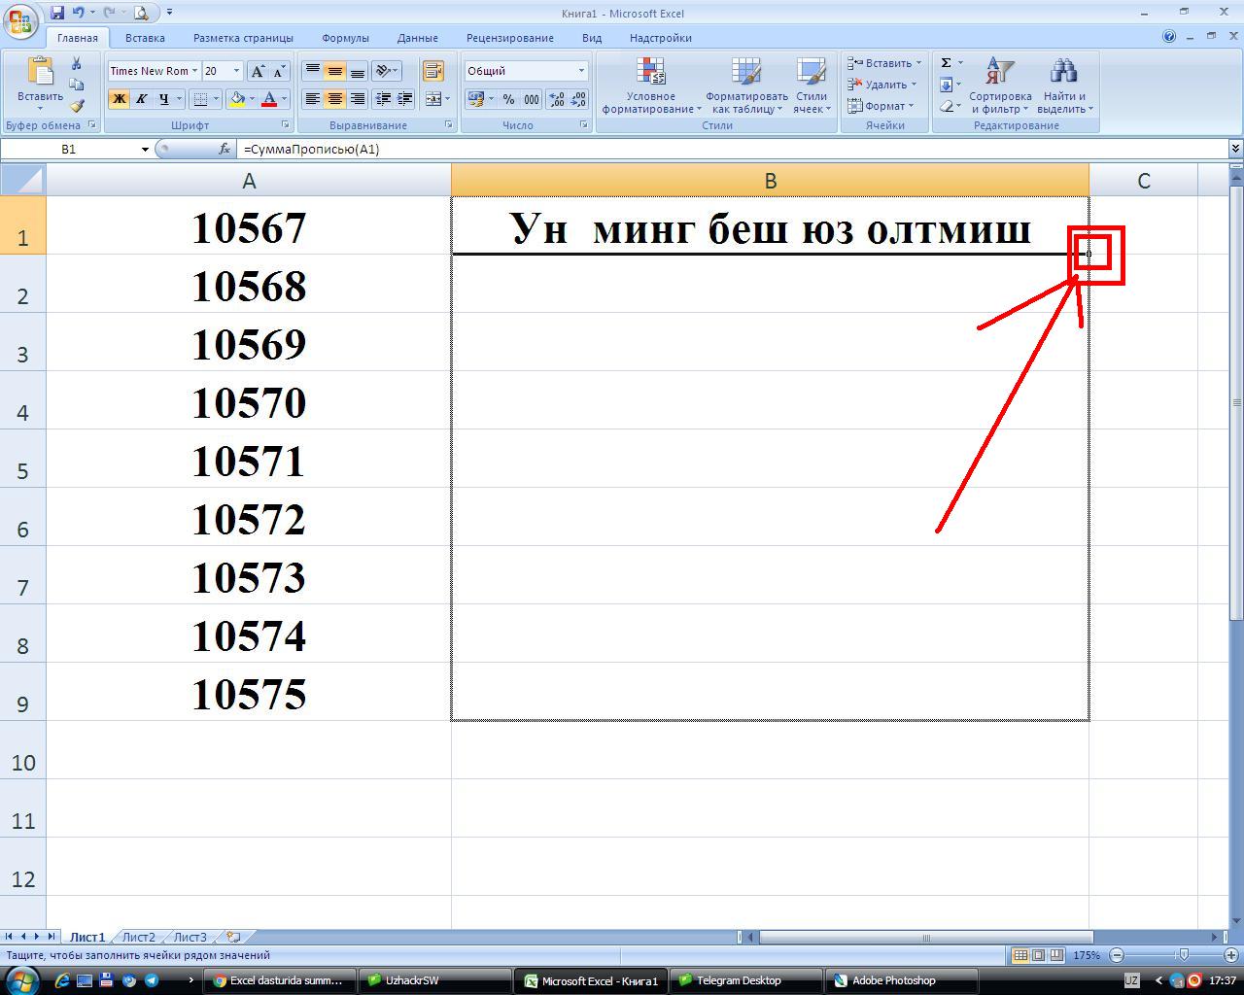The image size is (1244, 995).
Task: Click the Вставить paste button
Action: click(x=40, y=84)
